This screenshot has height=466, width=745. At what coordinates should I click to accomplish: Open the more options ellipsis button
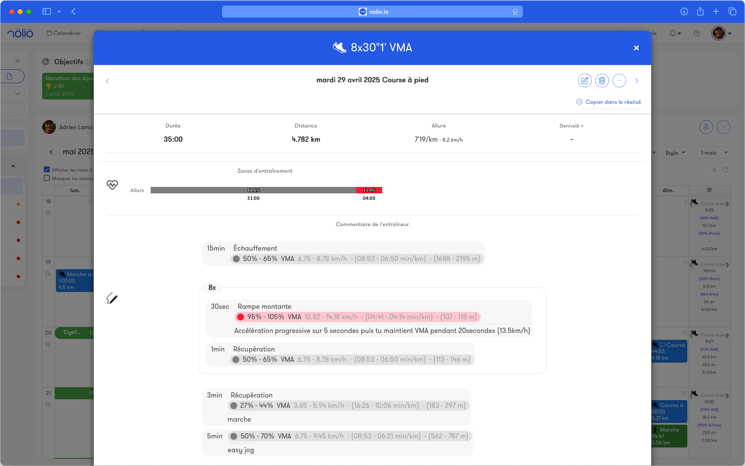619,81
